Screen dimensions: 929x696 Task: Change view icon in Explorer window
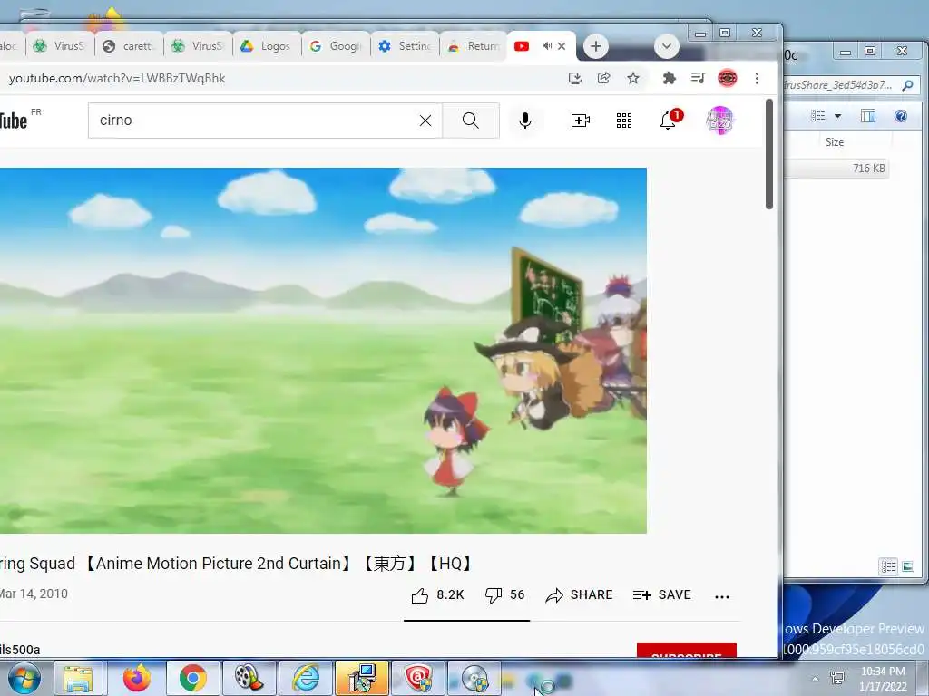pos(818,116)
